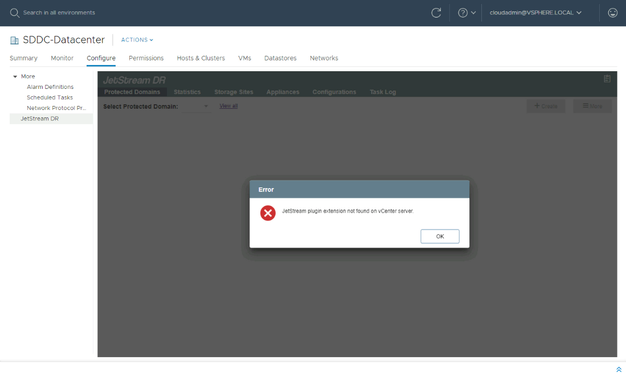Open the Storage Sites tab in JetStream

point(234,92)
